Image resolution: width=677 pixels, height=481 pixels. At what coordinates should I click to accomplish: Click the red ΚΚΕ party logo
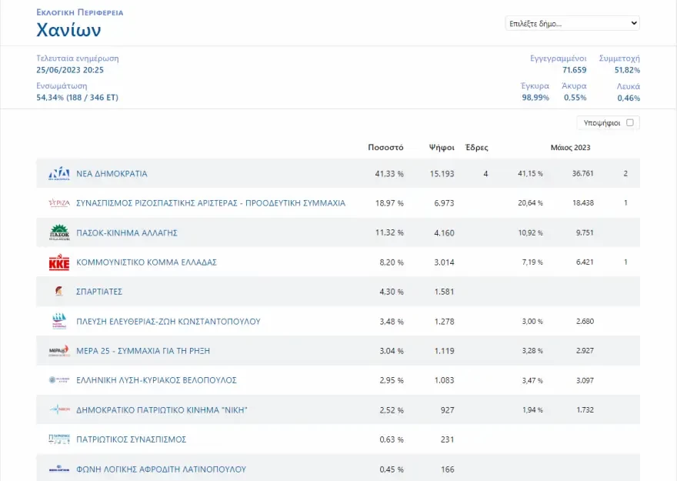tap(59, 262)
